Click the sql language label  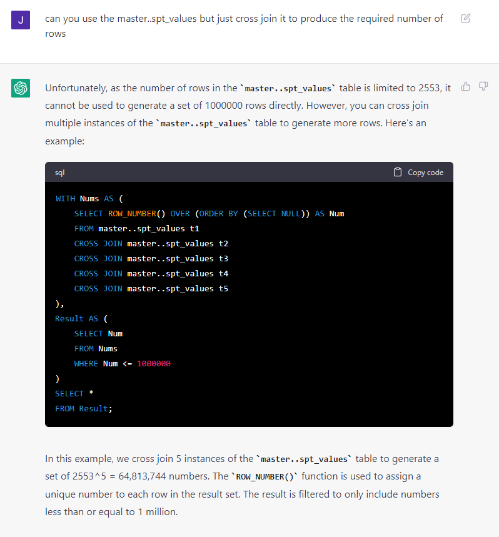[x=60, y=173]
